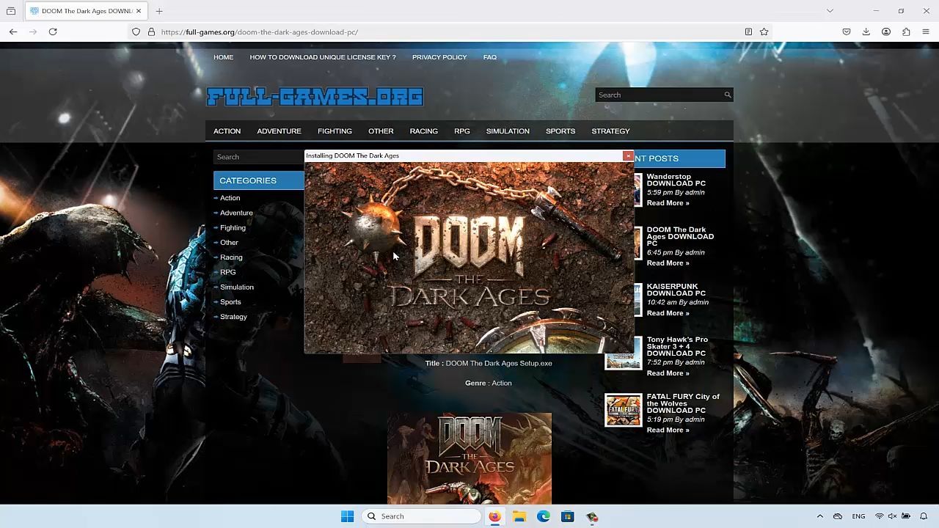Reload the page with the refresh icon
This screenshot has height=528, width=939.
53,32
